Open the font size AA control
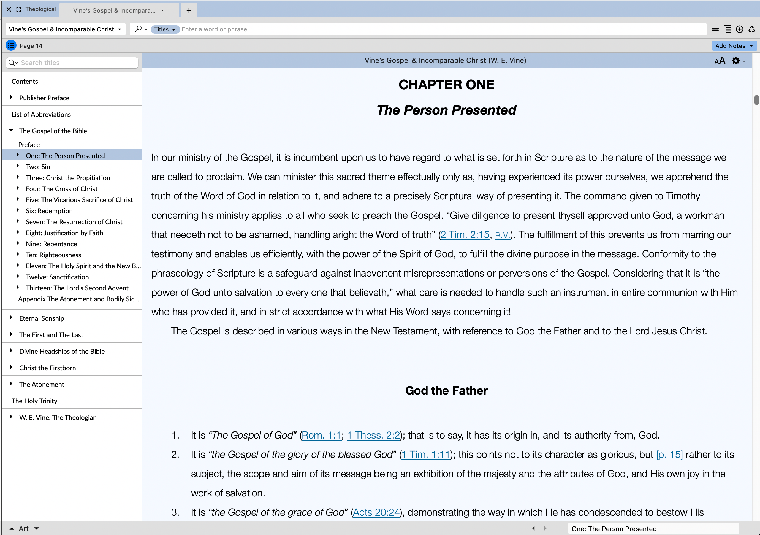Image resolution: width=760 pixels, height=535 pixels. click(x=720, y=61)
